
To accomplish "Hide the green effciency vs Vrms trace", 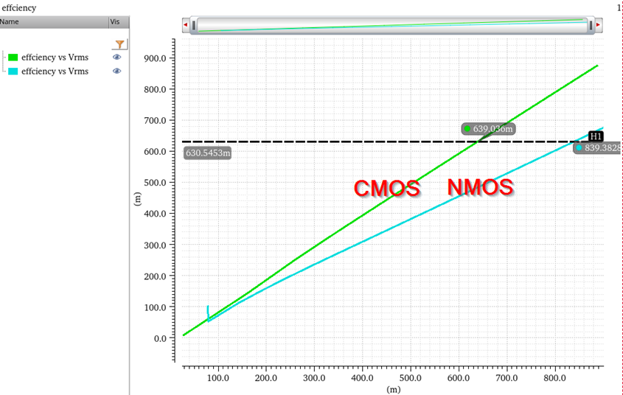I will (x=116, y=57).
